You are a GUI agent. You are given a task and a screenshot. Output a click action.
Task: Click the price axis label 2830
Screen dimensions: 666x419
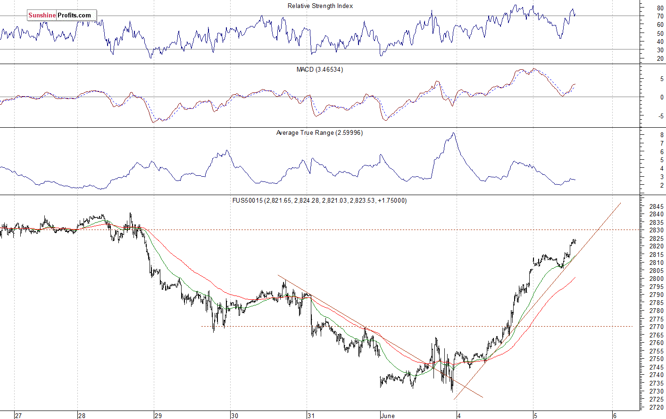coord(657,230)
